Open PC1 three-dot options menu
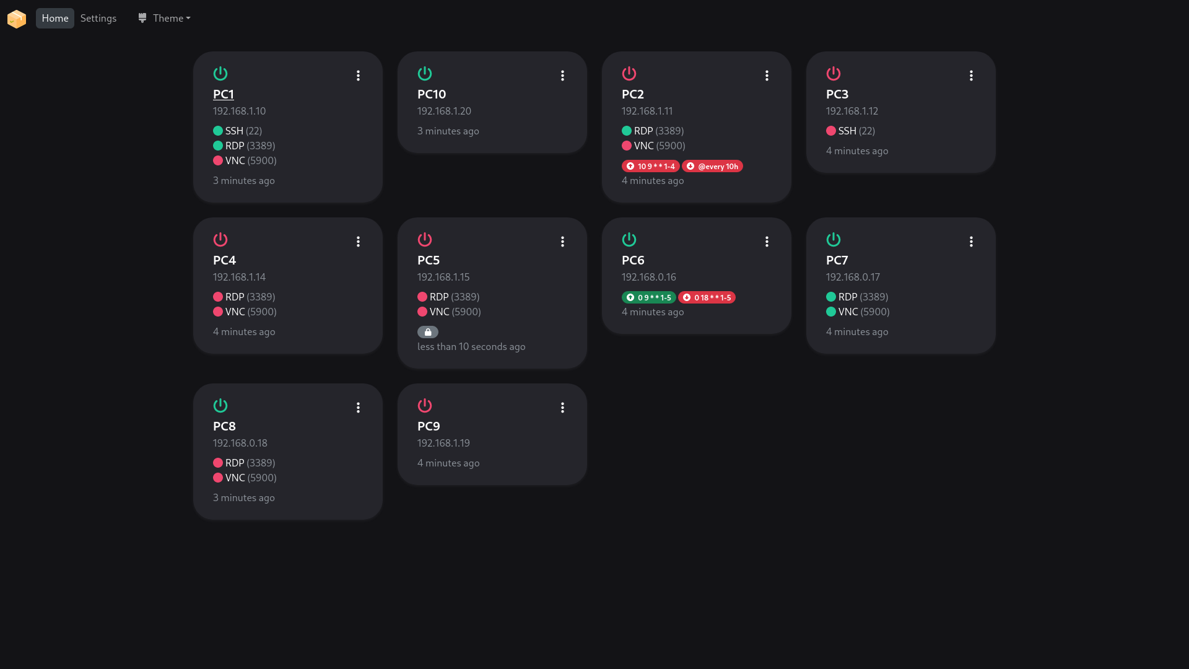This screenshot has width=1189, height=669. coord(358,76)
